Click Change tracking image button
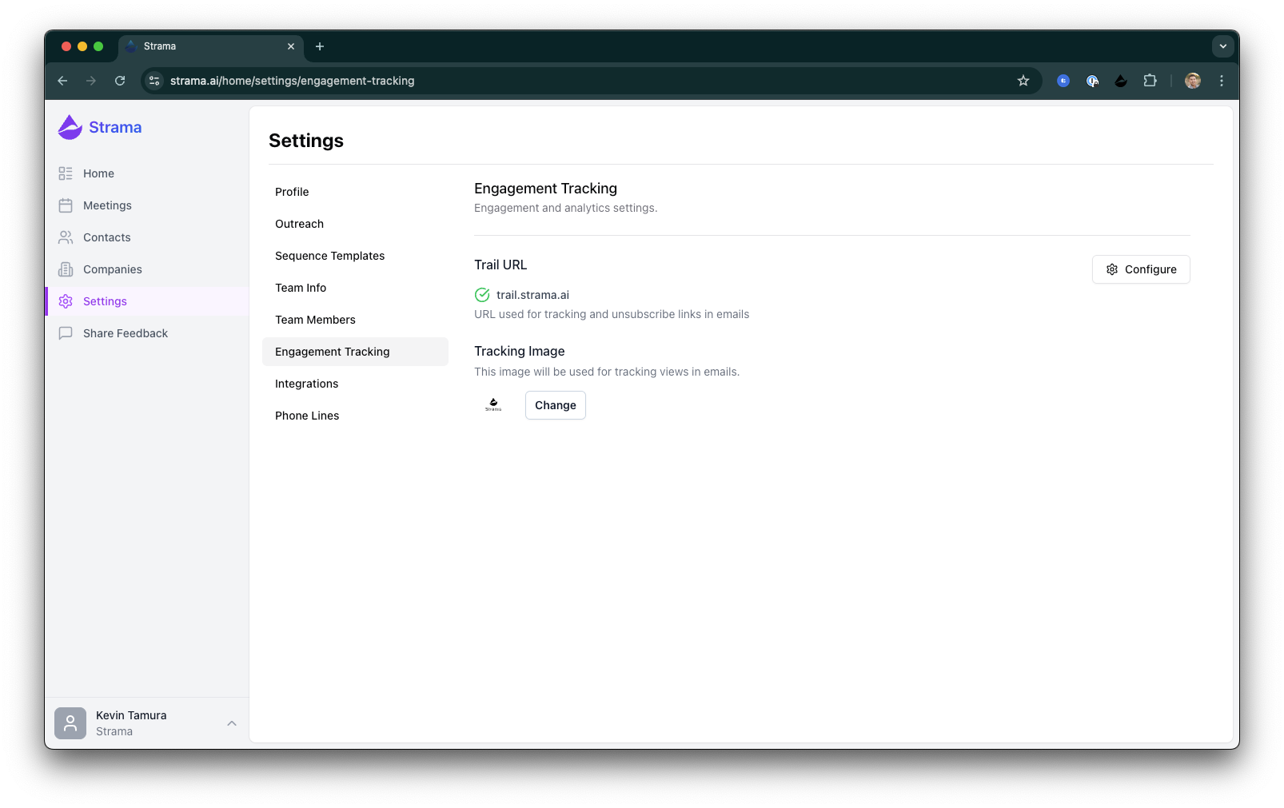Viewport: 1284px width, 808px height. [556, 405]
